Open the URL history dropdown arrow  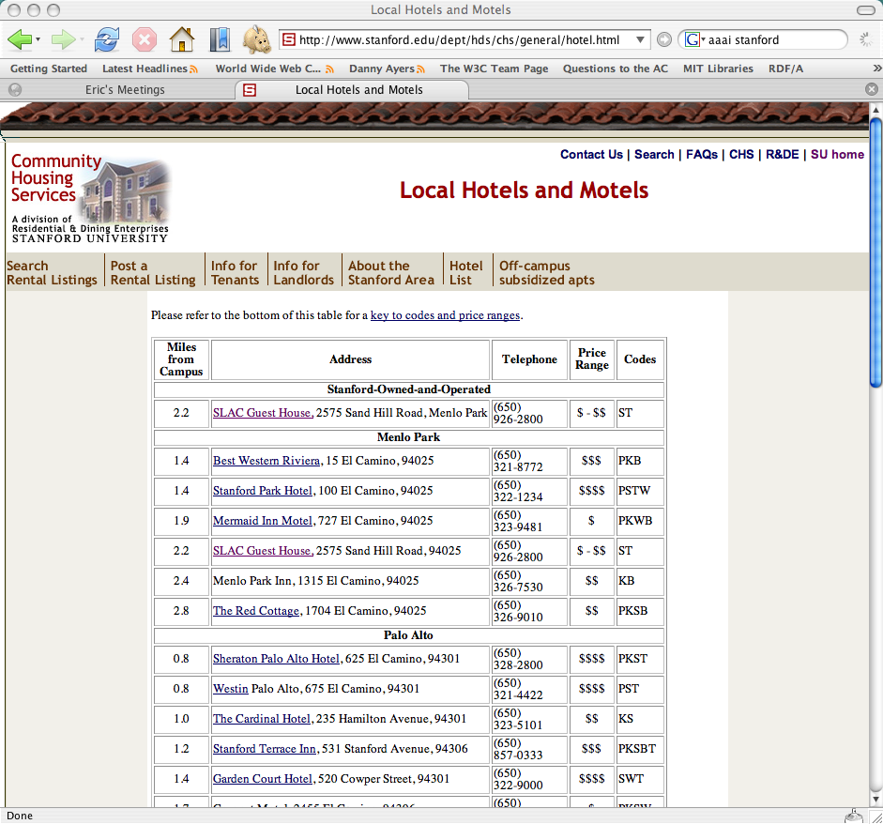click(641, 40)
